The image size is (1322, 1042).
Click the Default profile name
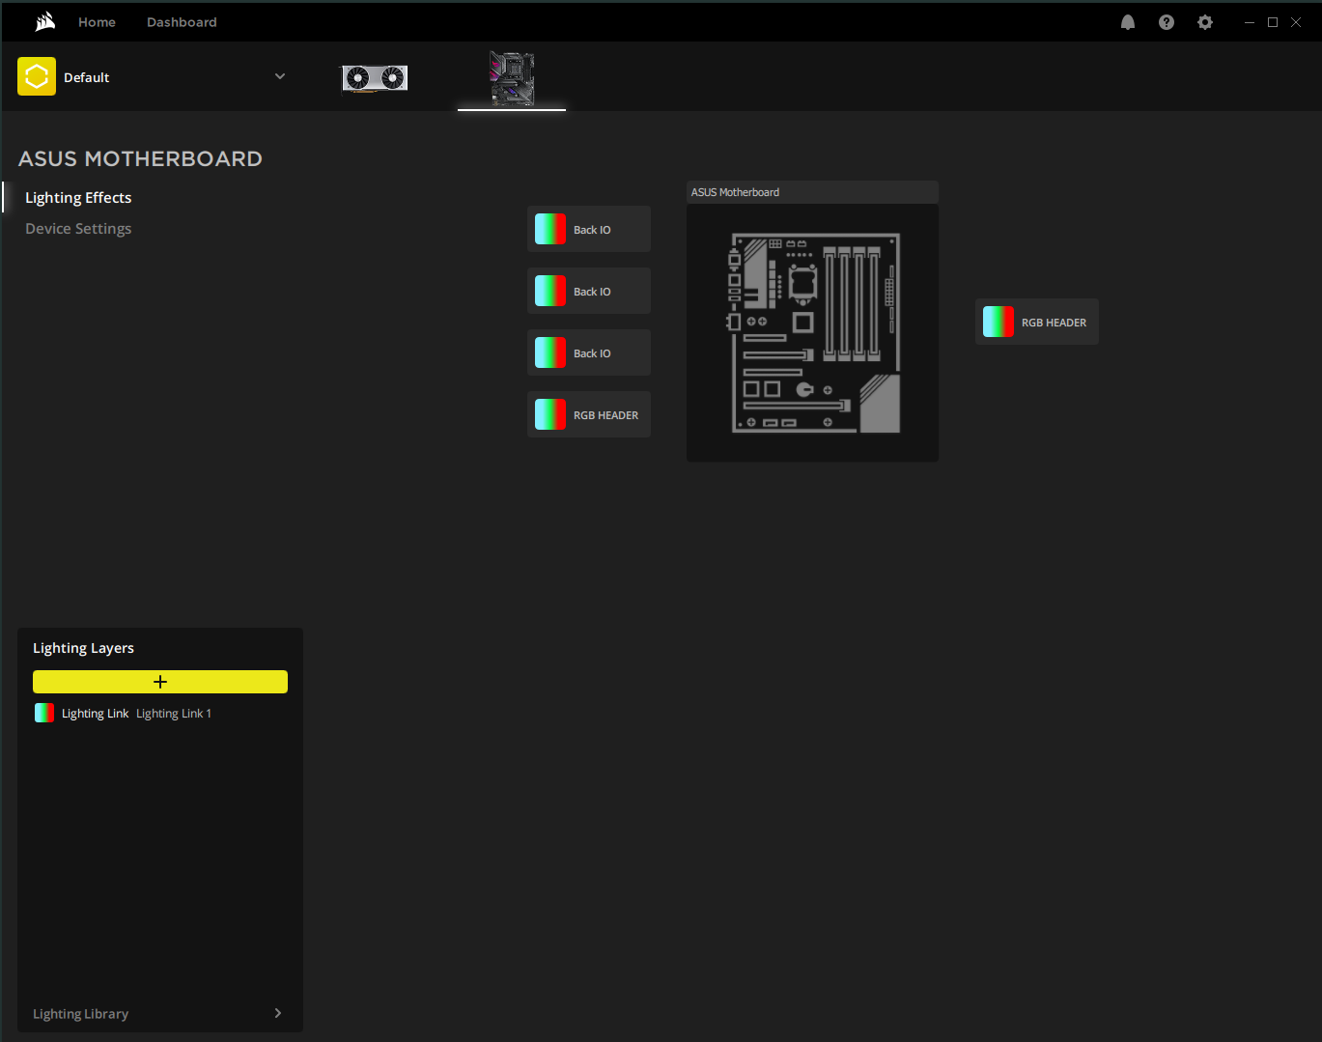tap(87, 77)
